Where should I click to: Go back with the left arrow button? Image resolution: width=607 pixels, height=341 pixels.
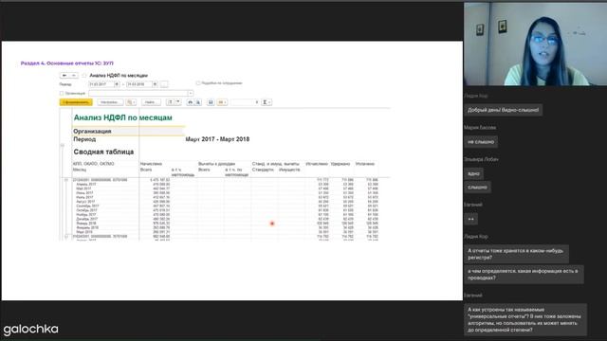64,76
